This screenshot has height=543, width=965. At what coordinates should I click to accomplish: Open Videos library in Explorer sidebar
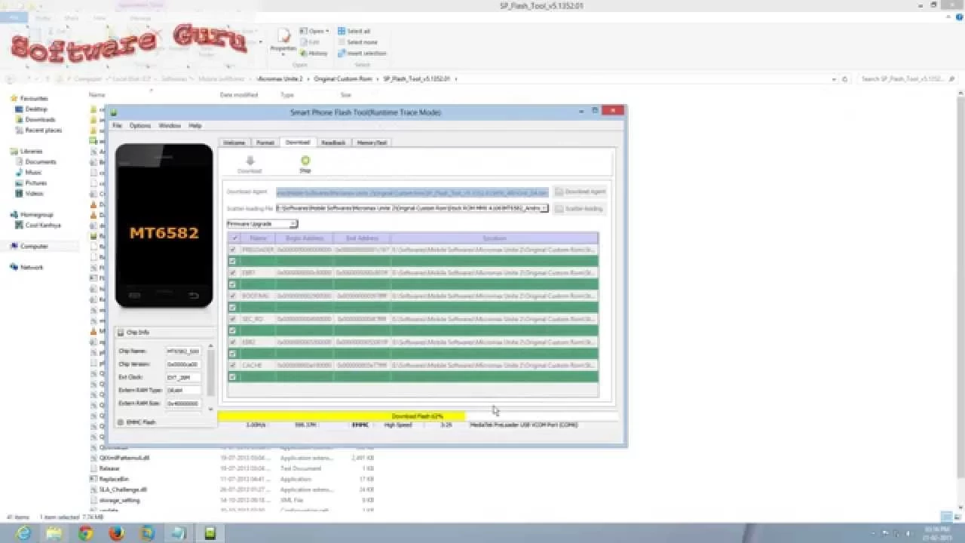[29, 194]
